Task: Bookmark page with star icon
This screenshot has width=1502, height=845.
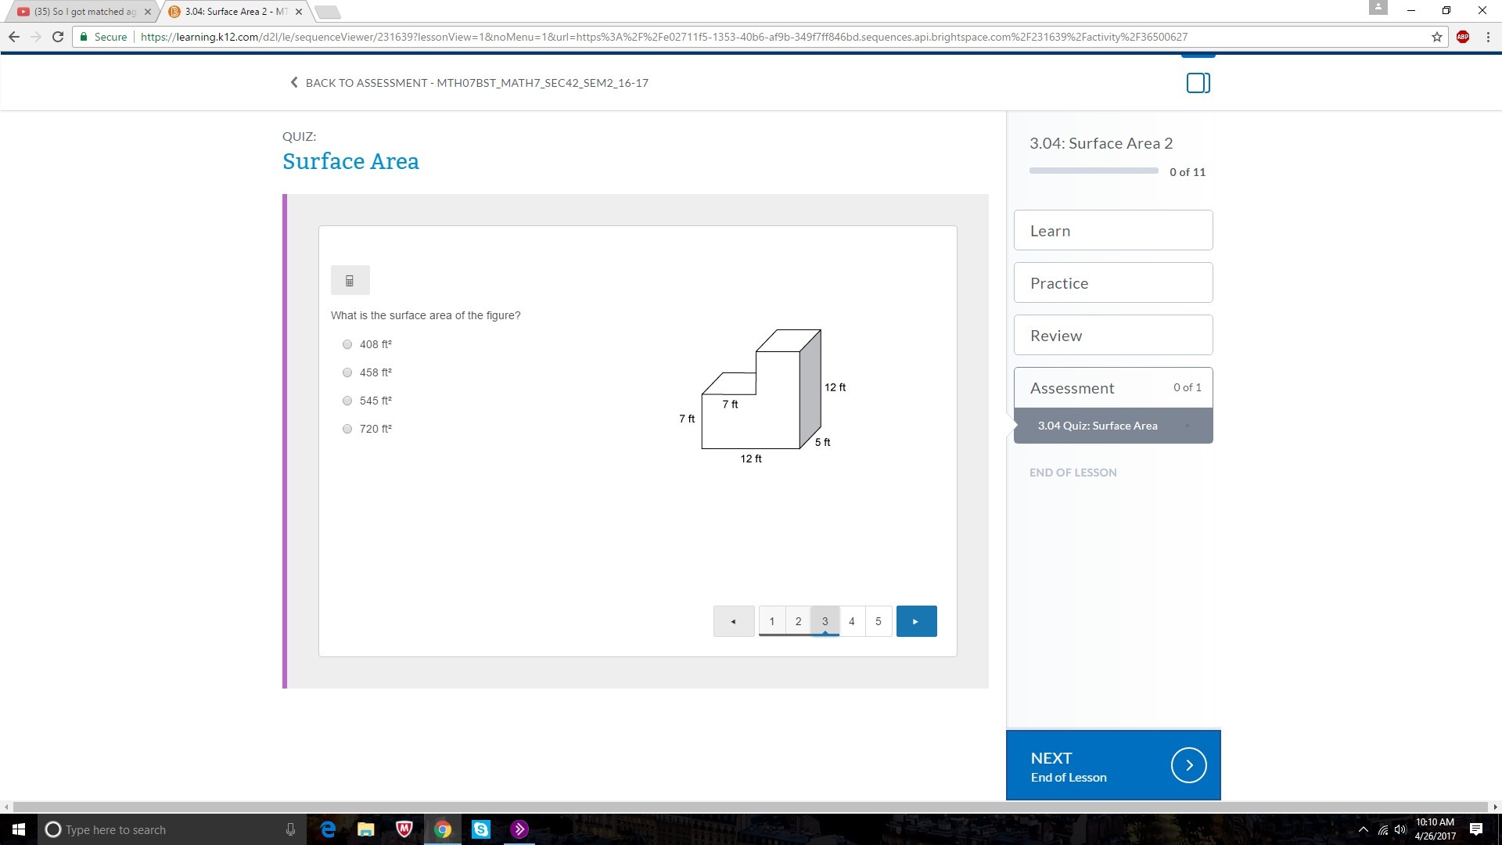Action: click(x=1437, y=37)
